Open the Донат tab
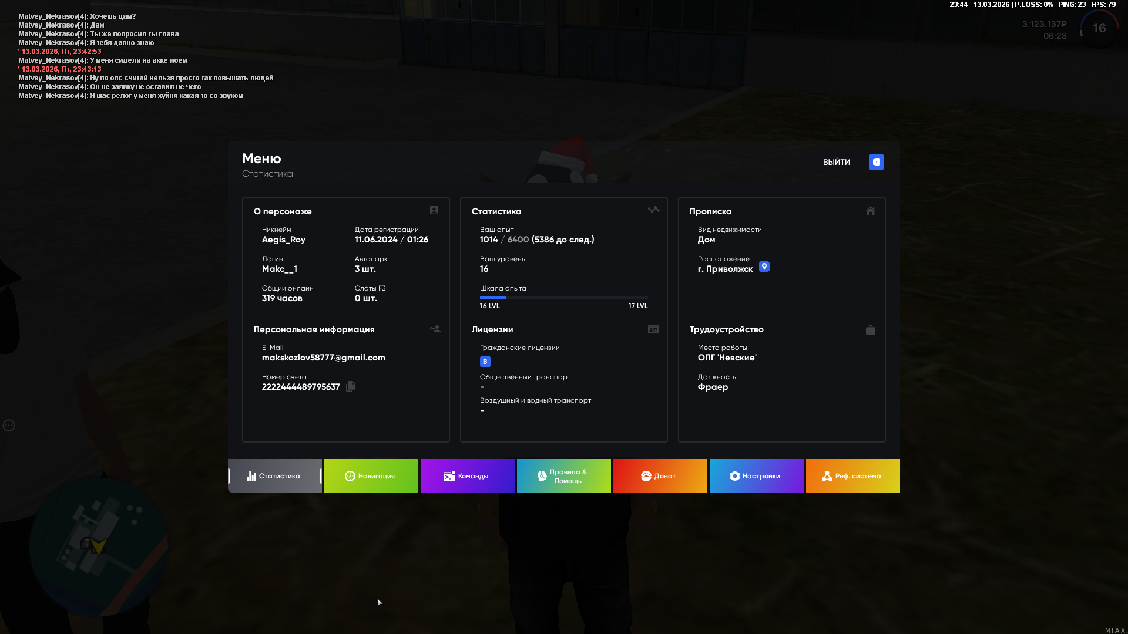 [x=660, y=476]
